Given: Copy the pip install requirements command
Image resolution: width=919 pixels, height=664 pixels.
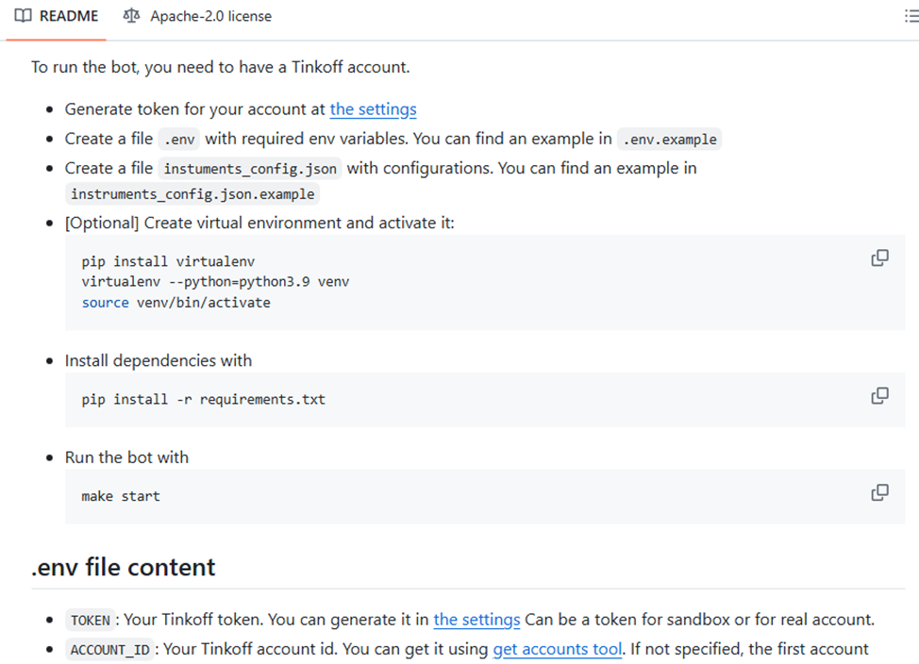Looking at the screenshot, I should tap(879, 396).
